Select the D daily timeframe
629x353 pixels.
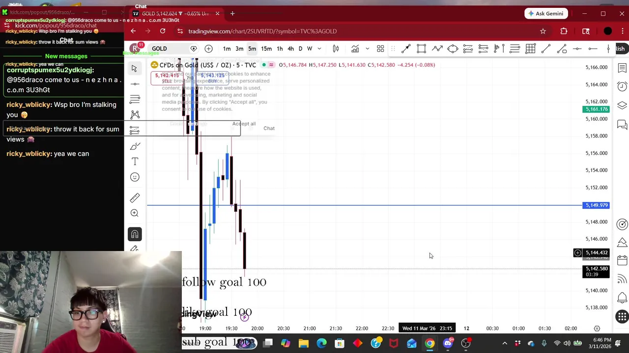click(300, 49)
